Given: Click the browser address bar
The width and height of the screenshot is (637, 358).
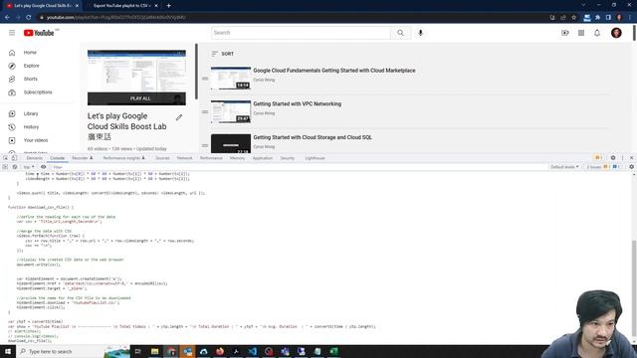Looking at the screenshot, I should tap(293, 18).
